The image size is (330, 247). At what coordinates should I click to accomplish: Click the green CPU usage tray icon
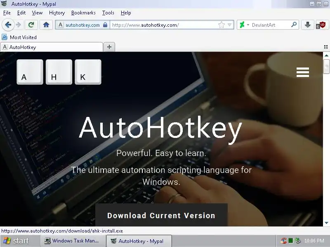[x=291, y=241]
